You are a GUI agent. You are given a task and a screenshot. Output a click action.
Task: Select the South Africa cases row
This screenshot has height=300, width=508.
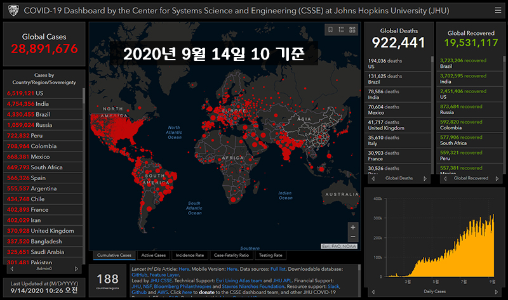(43, 167)
